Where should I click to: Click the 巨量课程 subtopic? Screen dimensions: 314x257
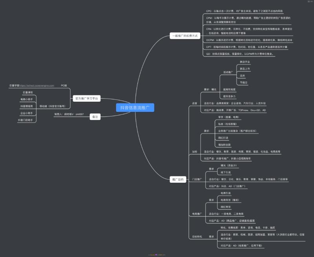(x=28, y=92)
